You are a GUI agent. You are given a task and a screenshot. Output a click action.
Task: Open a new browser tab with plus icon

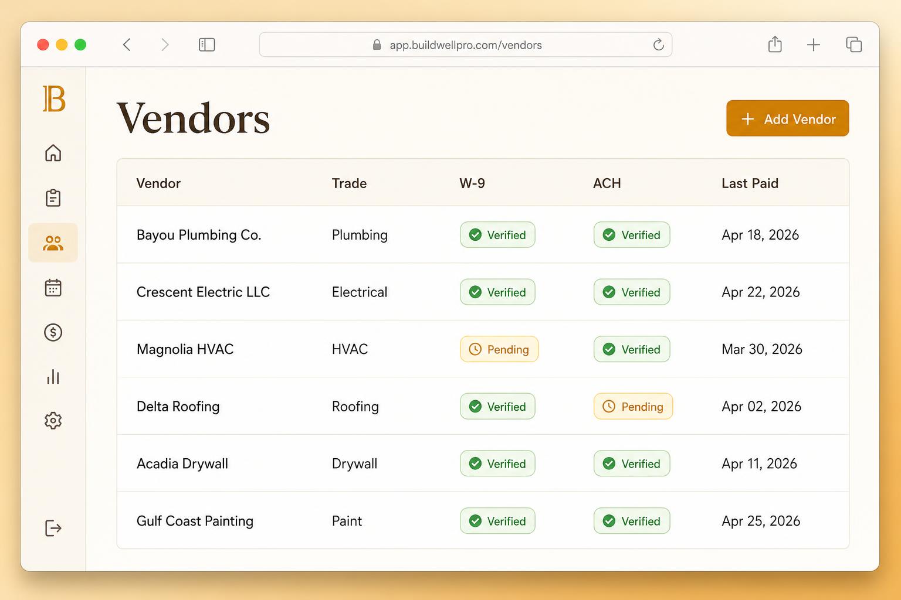(814, 45)
